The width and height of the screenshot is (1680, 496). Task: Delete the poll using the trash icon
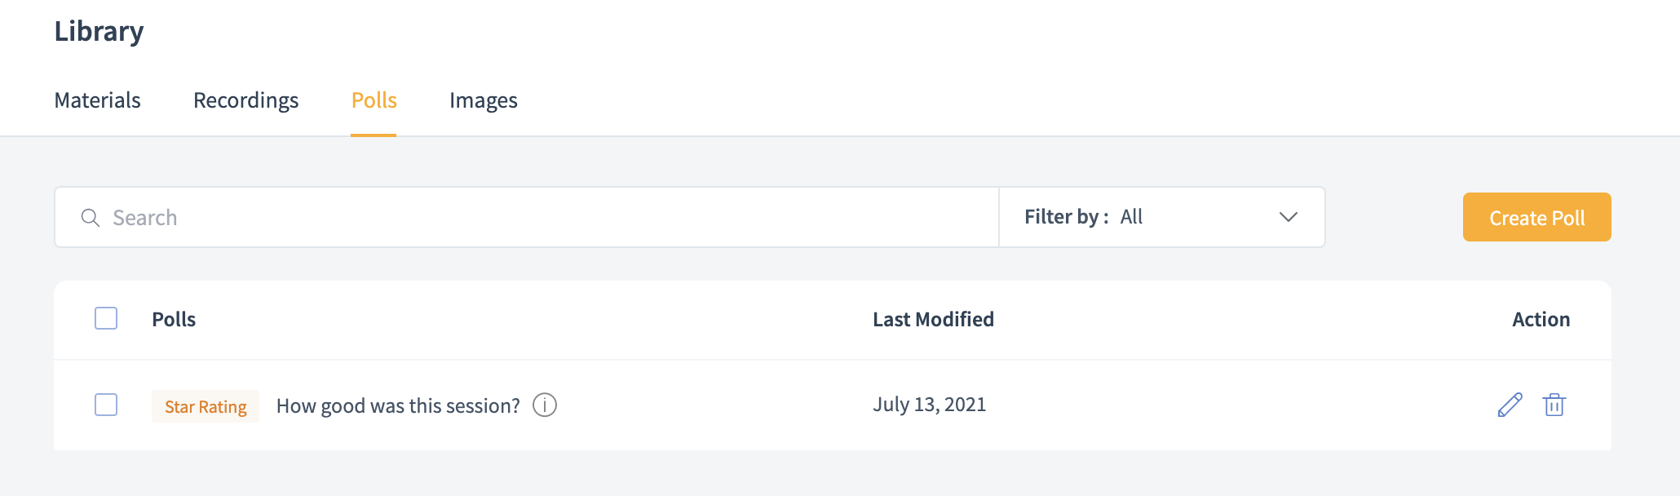coord(1554,405)
